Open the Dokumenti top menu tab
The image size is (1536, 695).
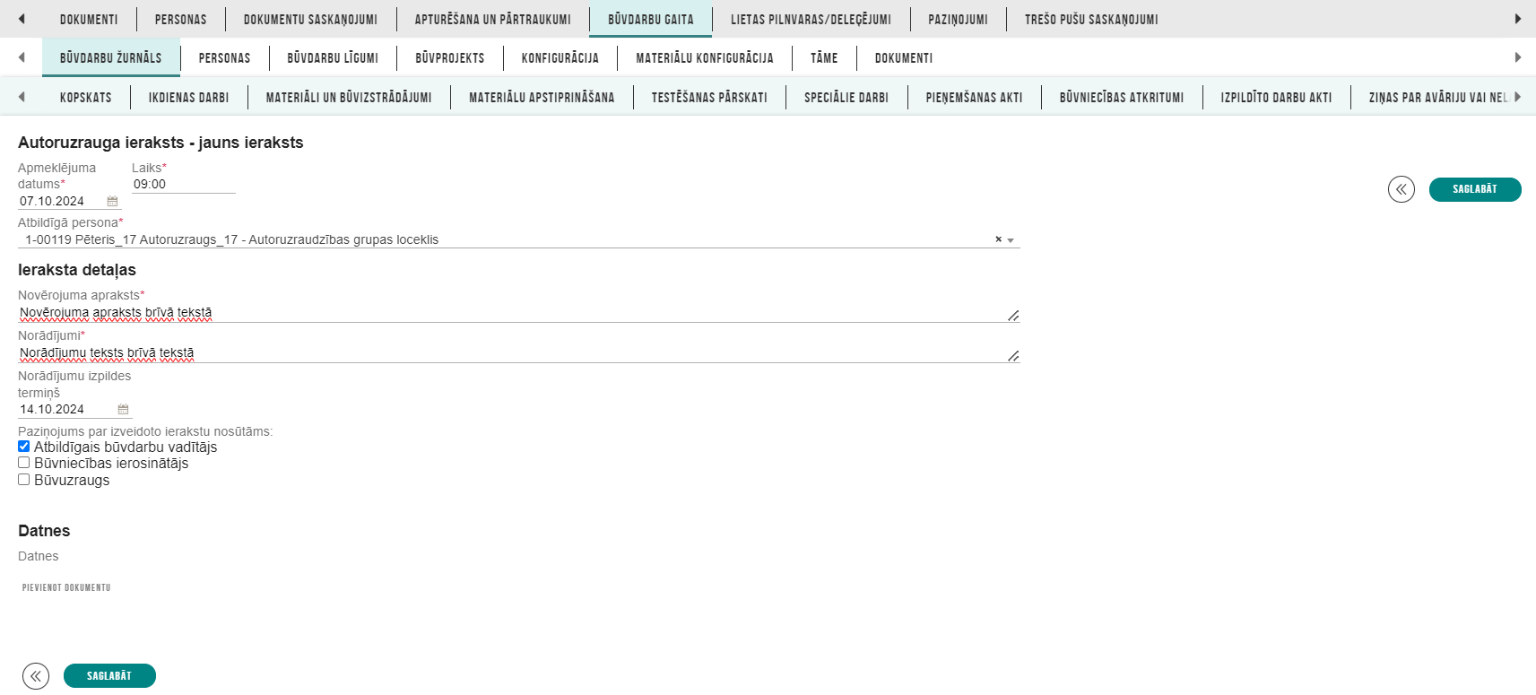[89, 19]
